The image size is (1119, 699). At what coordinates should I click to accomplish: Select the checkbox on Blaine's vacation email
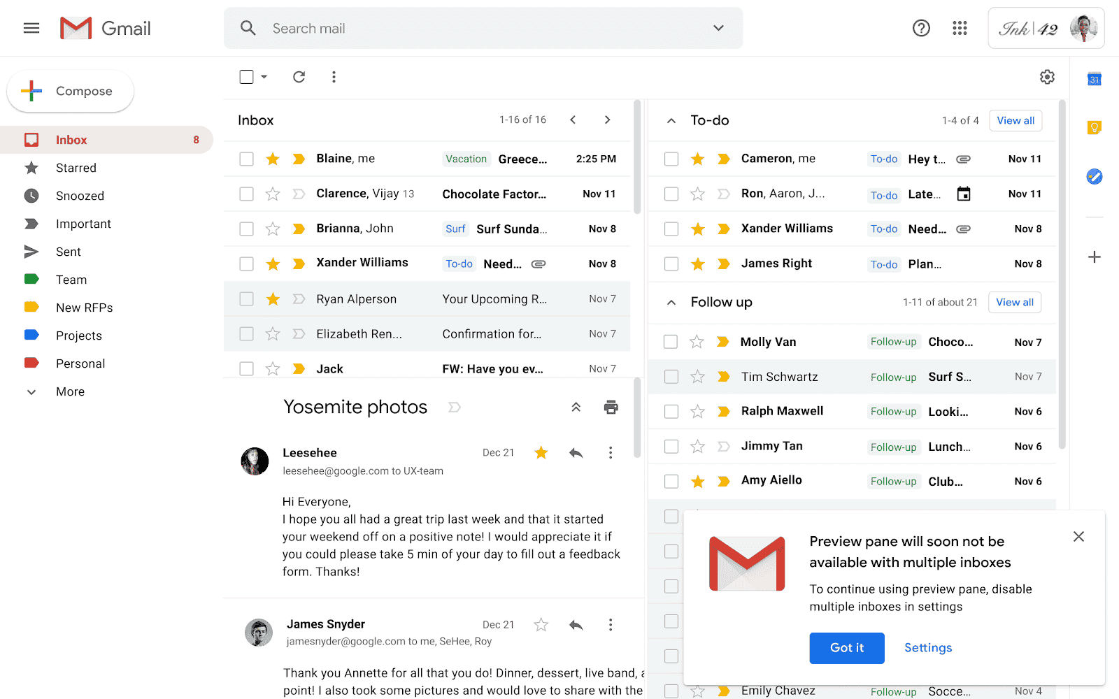(246, 159)
